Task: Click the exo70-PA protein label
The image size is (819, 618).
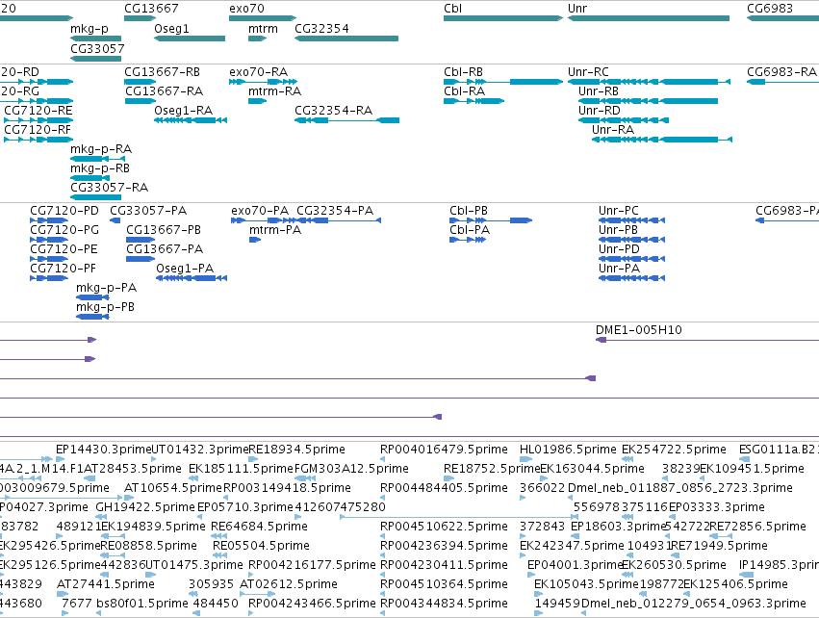Action: click(260, 211)
